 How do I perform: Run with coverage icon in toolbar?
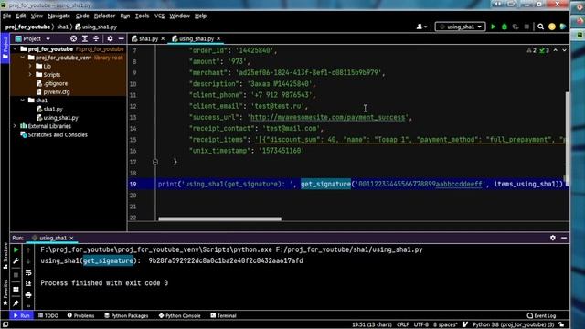516,27
